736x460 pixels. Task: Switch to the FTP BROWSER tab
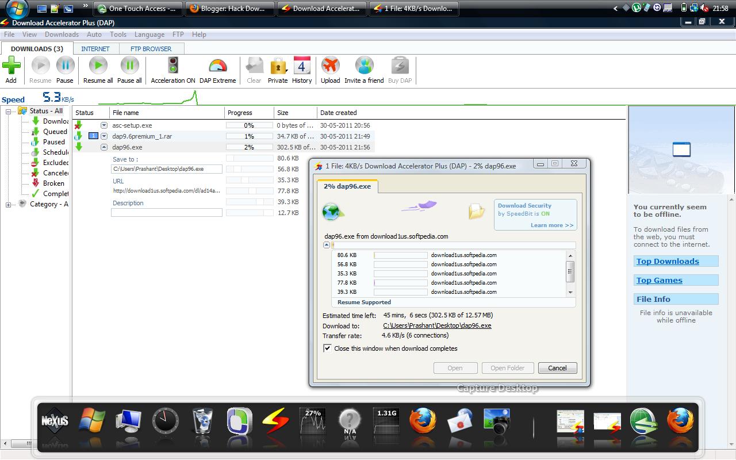151,48
